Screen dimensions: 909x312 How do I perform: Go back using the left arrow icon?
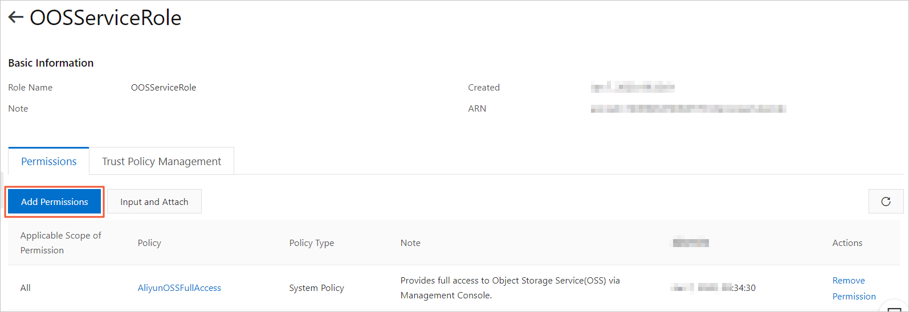click(x=16, y=18)
